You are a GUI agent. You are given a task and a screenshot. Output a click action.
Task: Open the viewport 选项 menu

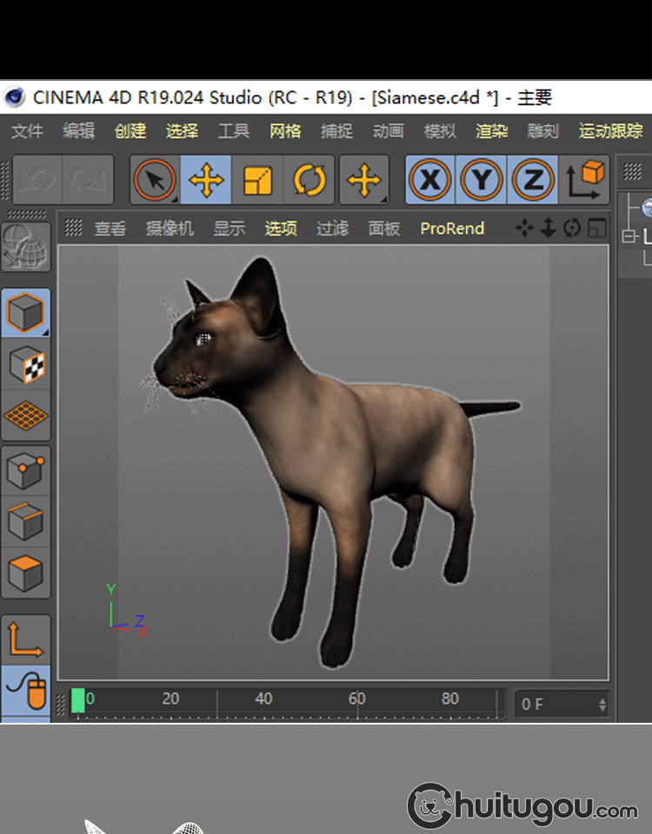click(x=281, y=228)
